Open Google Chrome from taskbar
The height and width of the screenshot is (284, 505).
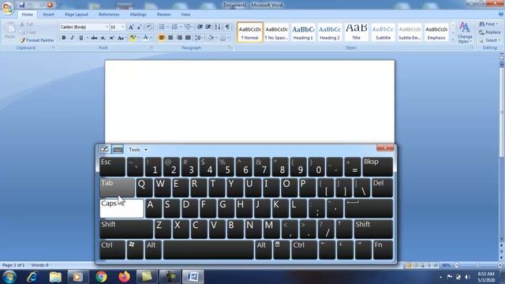pyautogui.click(x=101, y=277)
